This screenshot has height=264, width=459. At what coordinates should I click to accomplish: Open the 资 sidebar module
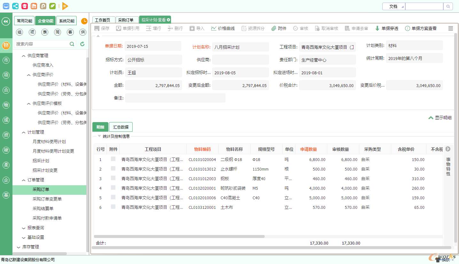[x=6, y=135]
